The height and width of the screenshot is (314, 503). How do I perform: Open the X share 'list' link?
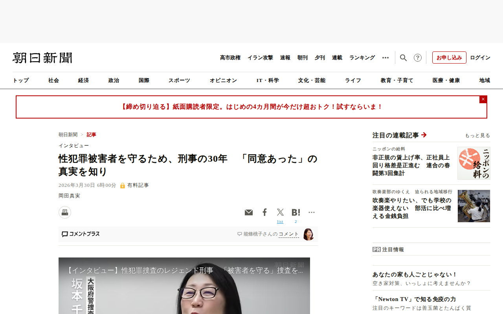click(280, 222)
